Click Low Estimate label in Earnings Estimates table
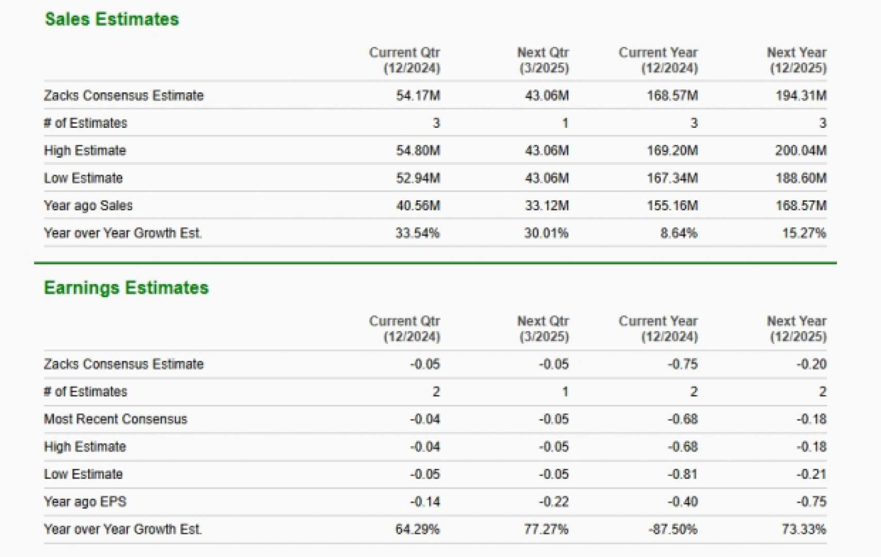This screenshot has height=557, width=881. pyautogui.click(x=83, y=474)
